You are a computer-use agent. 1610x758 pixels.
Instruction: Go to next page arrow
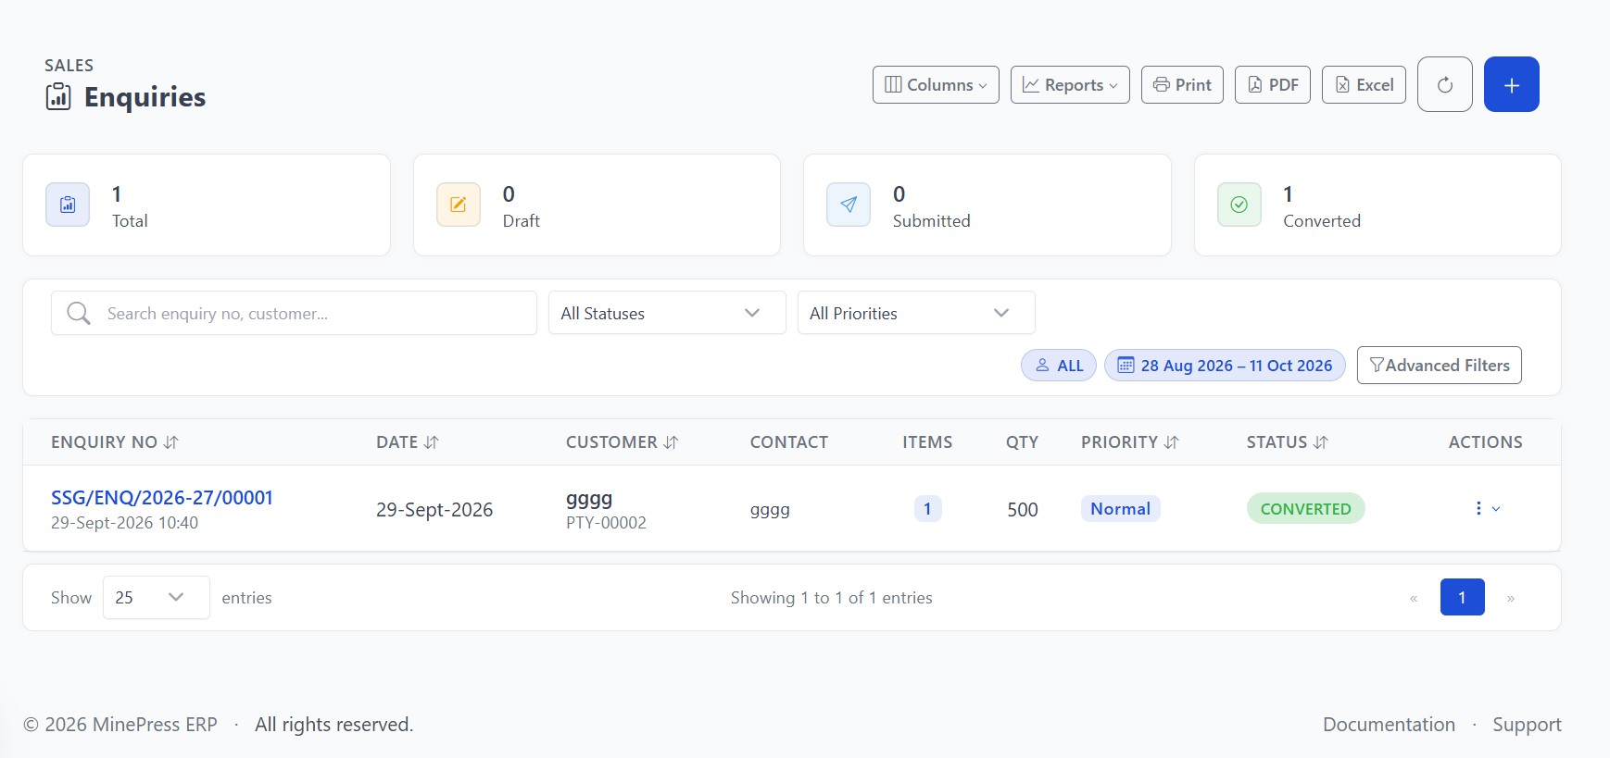1511,598
